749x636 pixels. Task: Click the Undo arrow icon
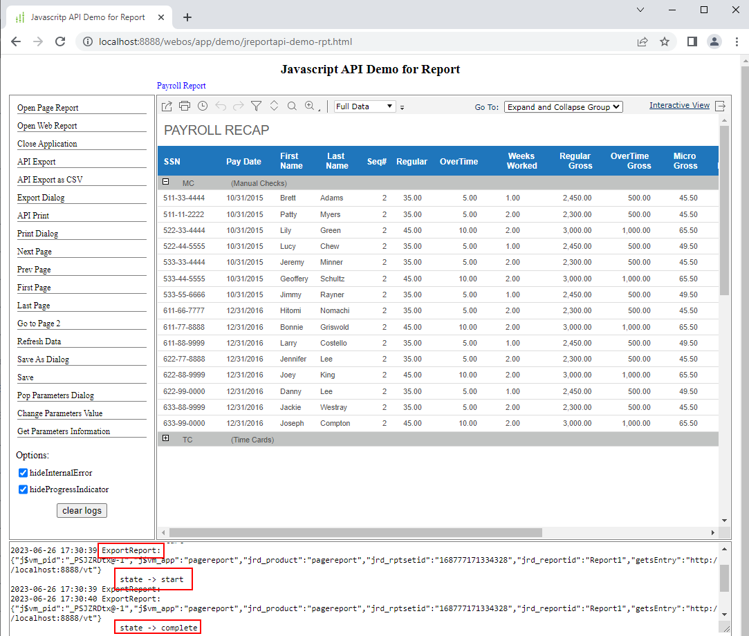[x=221, y=106]
